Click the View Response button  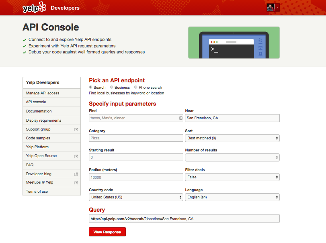click(107, 232)
